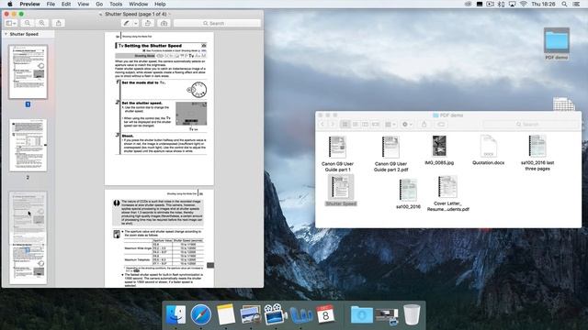588x330 pixels.
Task: Open Notification Center from menu bar
Action: 576,4
